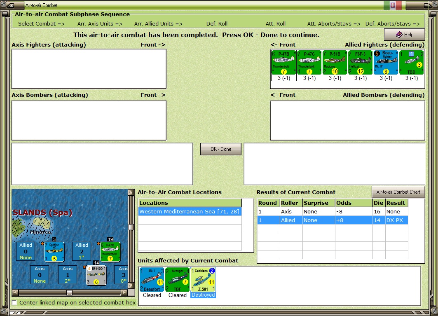
Task: Click the Att. Roll subphase label
Action: pyautogui.click(x=275, y=24)
